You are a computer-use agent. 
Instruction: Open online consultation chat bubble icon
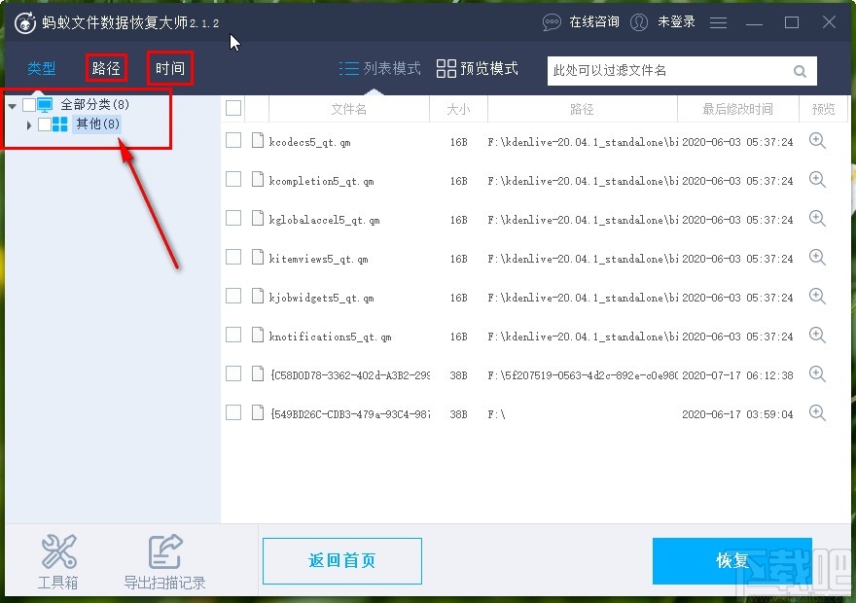click(x=552, y=22)
